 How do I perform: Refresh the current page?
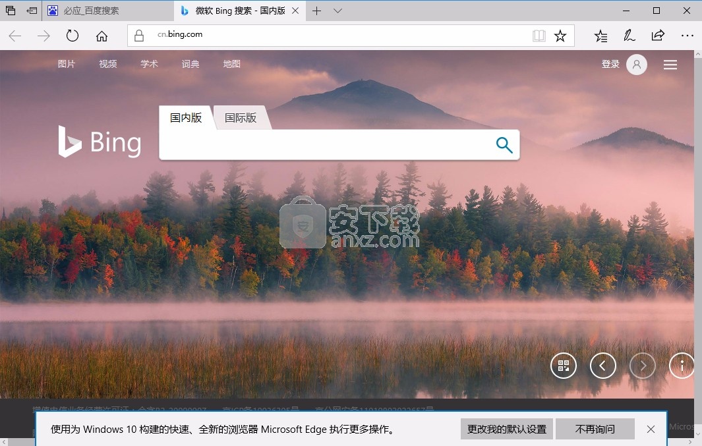pyautogui.click(x=72, y=36)
